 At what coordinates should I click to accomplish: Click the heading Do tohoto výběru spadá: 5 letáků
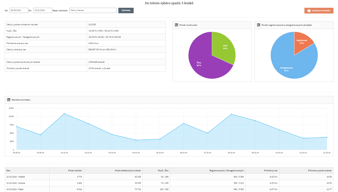click(169, 3)
